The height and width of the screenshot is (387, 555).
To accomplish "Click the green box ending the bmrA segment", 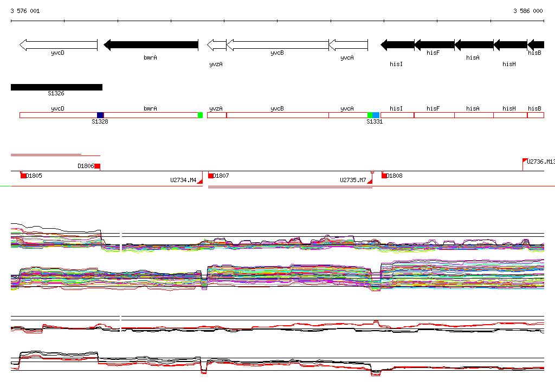I will pos(201,115).
